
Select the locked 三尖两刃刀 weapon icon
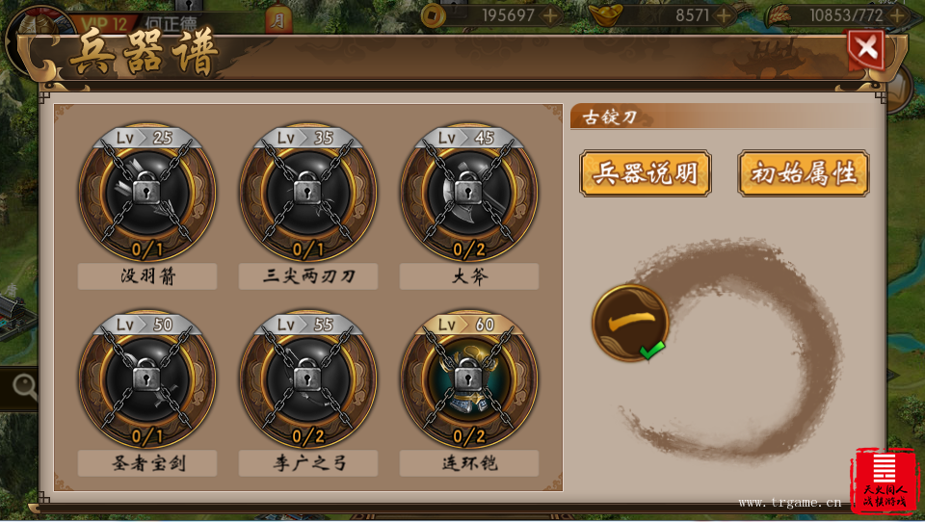308,193
